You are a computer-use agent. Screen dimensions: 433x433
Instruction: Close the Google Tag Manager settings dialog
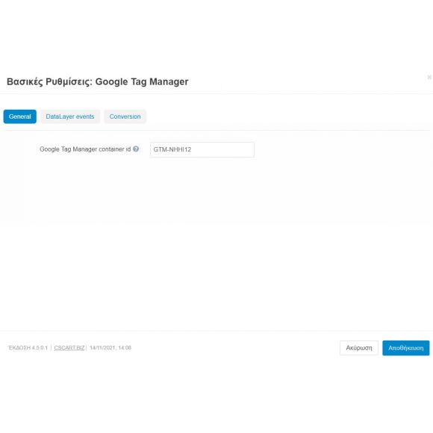pyautogui.click(x=429, y=77)
